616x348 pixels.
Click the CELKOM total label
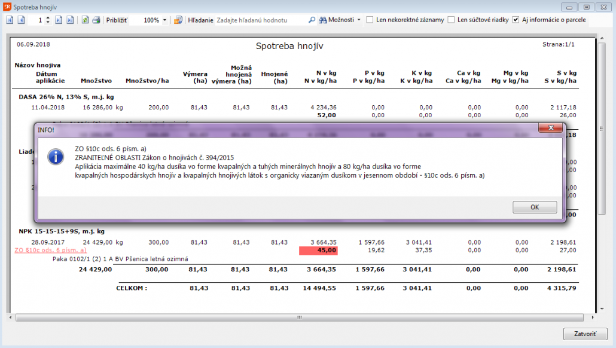tap(132, 288)
